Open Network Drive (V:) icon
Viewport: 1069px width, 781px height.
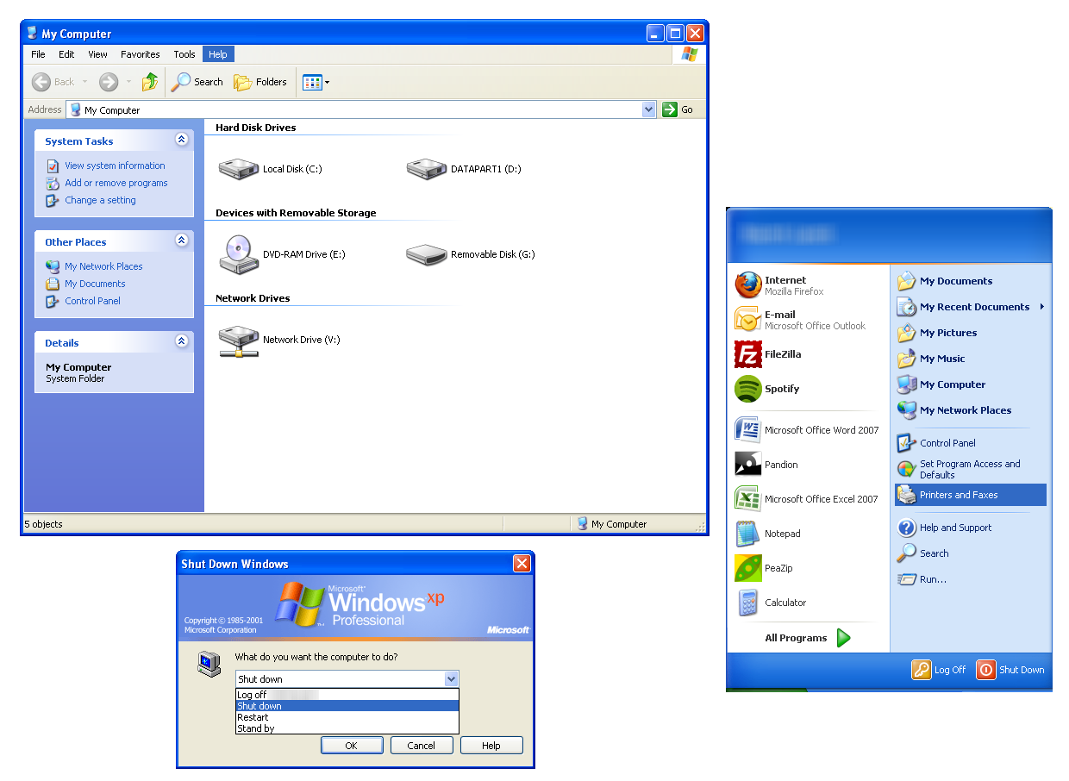[x=239, y=341]
